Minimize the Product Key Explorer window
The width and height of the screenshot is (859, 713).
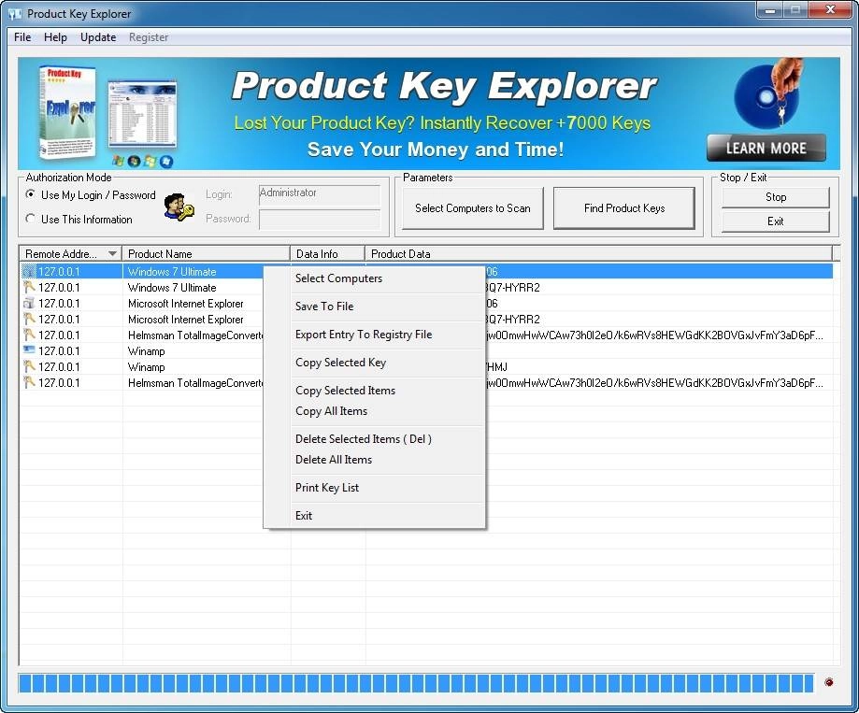[x=770, y=10]
